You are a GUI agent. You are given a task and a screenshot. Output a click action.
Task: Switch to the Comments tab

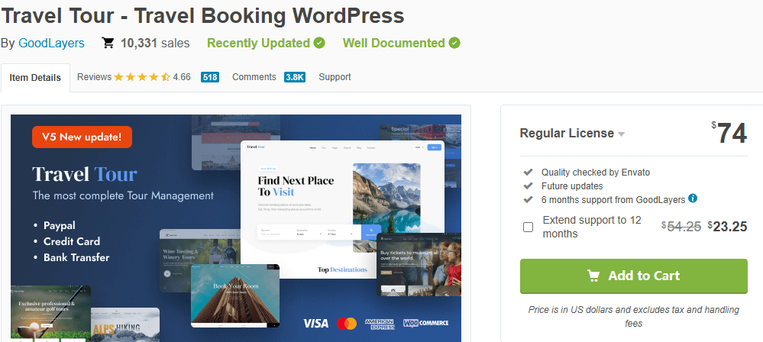pos(254,77)
